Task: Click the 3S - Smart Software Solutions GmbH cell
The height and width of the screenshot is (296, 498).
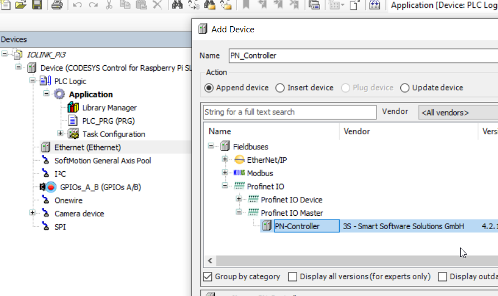Action: point(403,226)
